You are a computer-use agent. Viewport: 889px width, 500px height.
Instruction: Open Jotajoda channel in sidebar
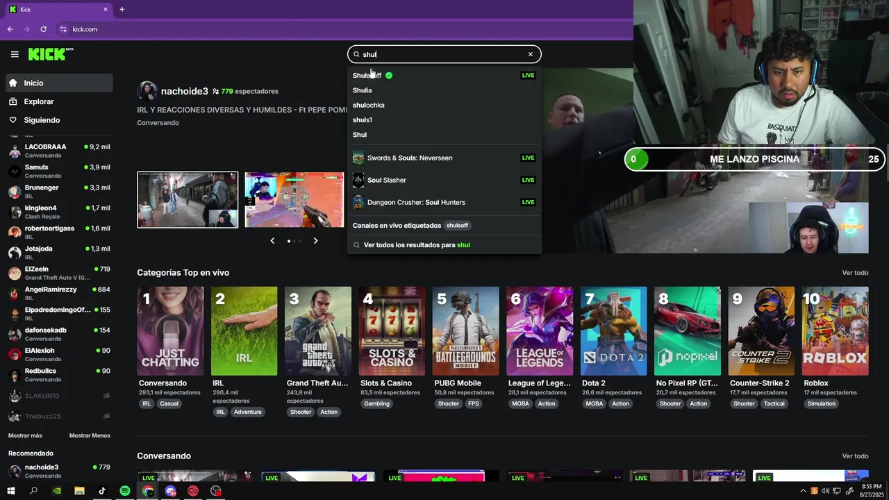(x=59, y=253)
